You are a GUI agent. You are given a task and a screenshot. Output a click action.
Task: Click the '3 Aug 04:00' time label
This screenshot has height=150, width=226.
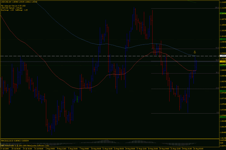[x=50, y=149]
